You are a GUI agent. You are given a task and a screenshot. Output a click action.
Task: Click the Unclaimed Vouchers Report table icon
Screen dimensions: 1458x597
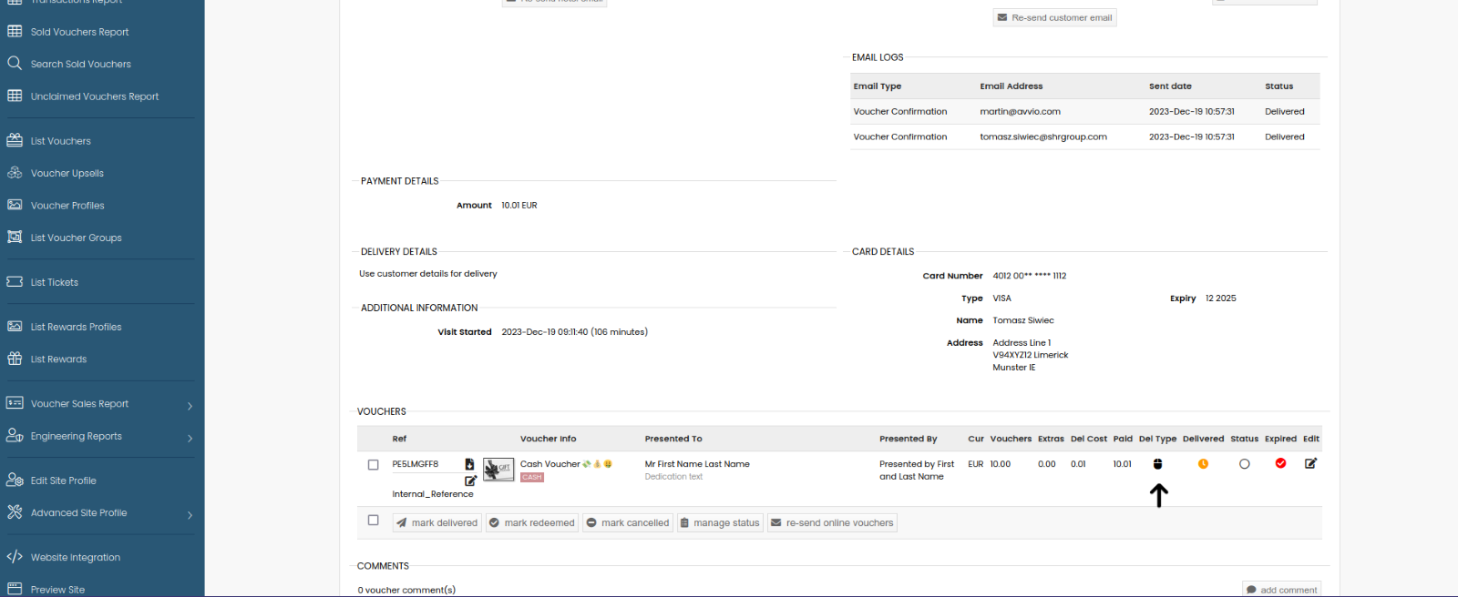15,96
